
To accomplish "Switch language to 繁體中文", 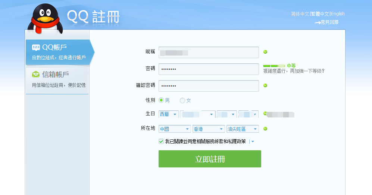I will tap(320, 14).
